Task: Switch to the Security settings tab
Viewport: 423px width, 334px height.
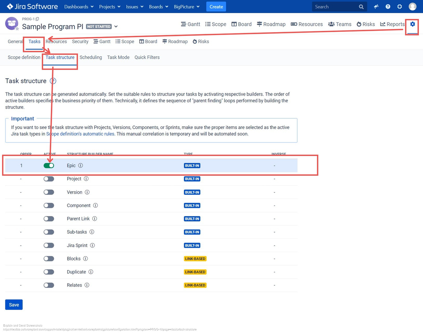Action: 80,41
